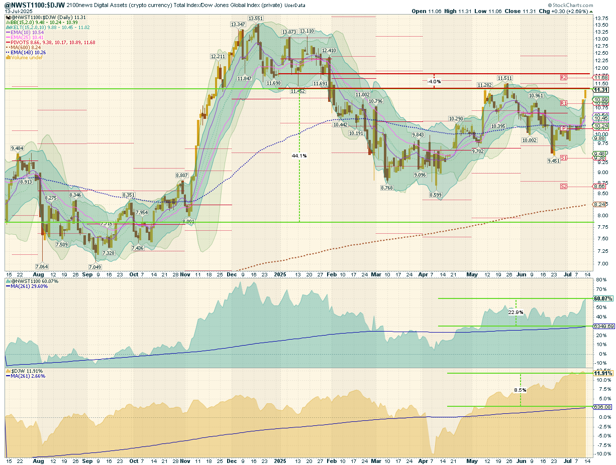Click the Volume undef bar icon
This screenshot has height=465, width=616.
[x=8, y=58]
